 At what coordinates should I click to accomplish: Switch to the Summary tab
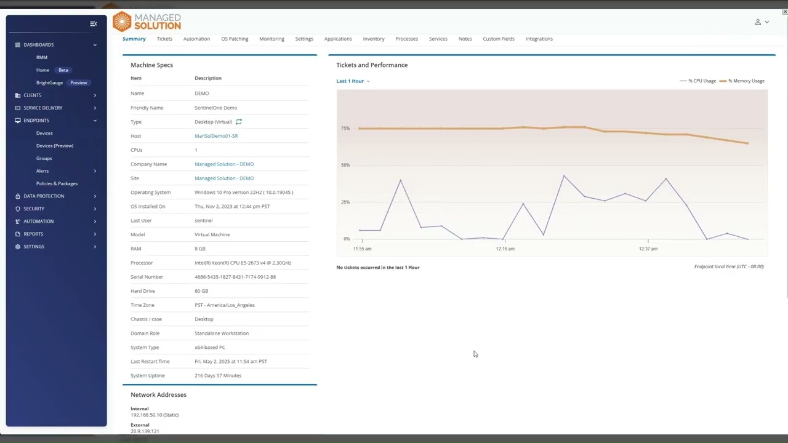[134, 39]
